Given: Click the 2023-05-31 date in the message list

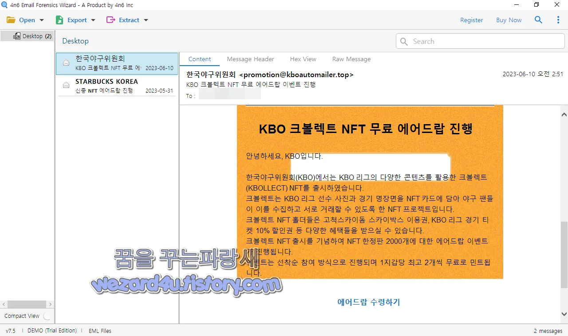Looking at the screenshot, I should tap(159, 90).
